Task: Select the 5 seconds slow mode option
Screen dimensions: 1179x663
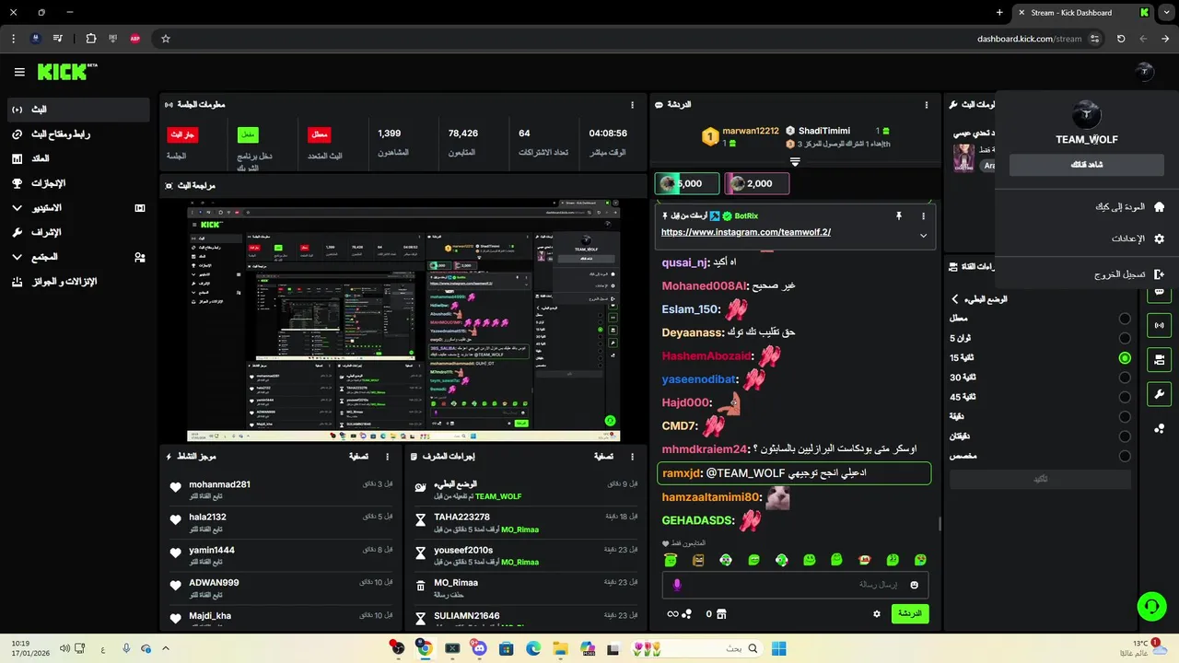Action: [x=1125, y=338]
